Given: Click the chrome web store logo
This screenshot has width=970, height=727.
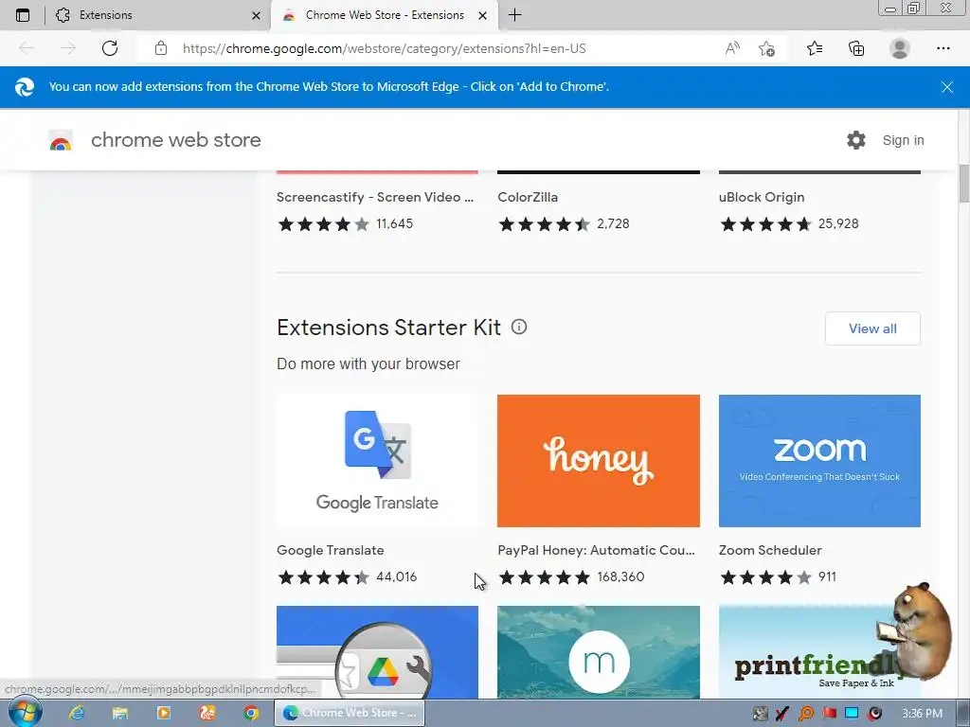Looking at the screenshot, I should (61, 141).
